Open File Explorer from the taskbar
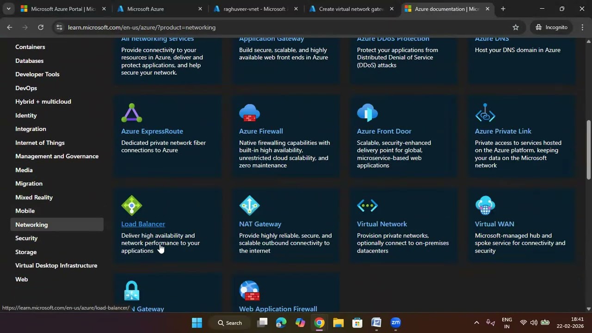 (338, 323)
